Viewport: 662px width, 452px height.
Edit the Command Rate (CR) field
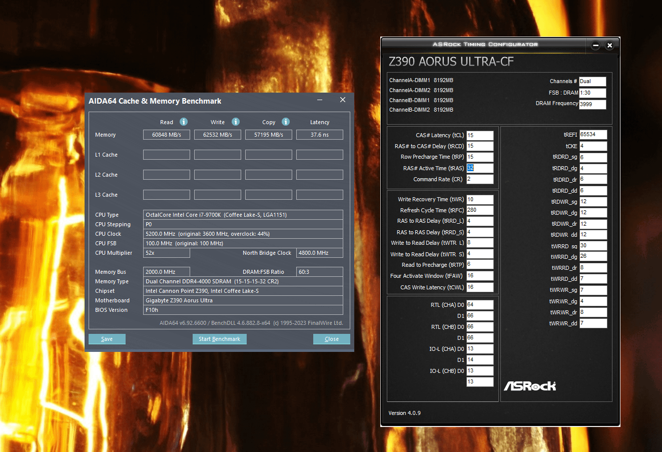[x=480, y=179]
